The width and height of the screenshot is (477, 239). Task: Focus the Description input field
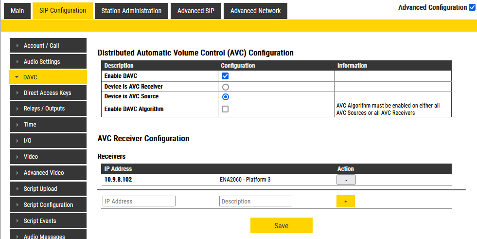[255, 201]
